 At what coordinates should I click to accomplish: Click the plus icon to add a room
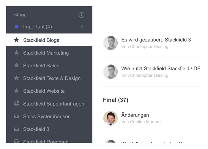tap(81, 15)
